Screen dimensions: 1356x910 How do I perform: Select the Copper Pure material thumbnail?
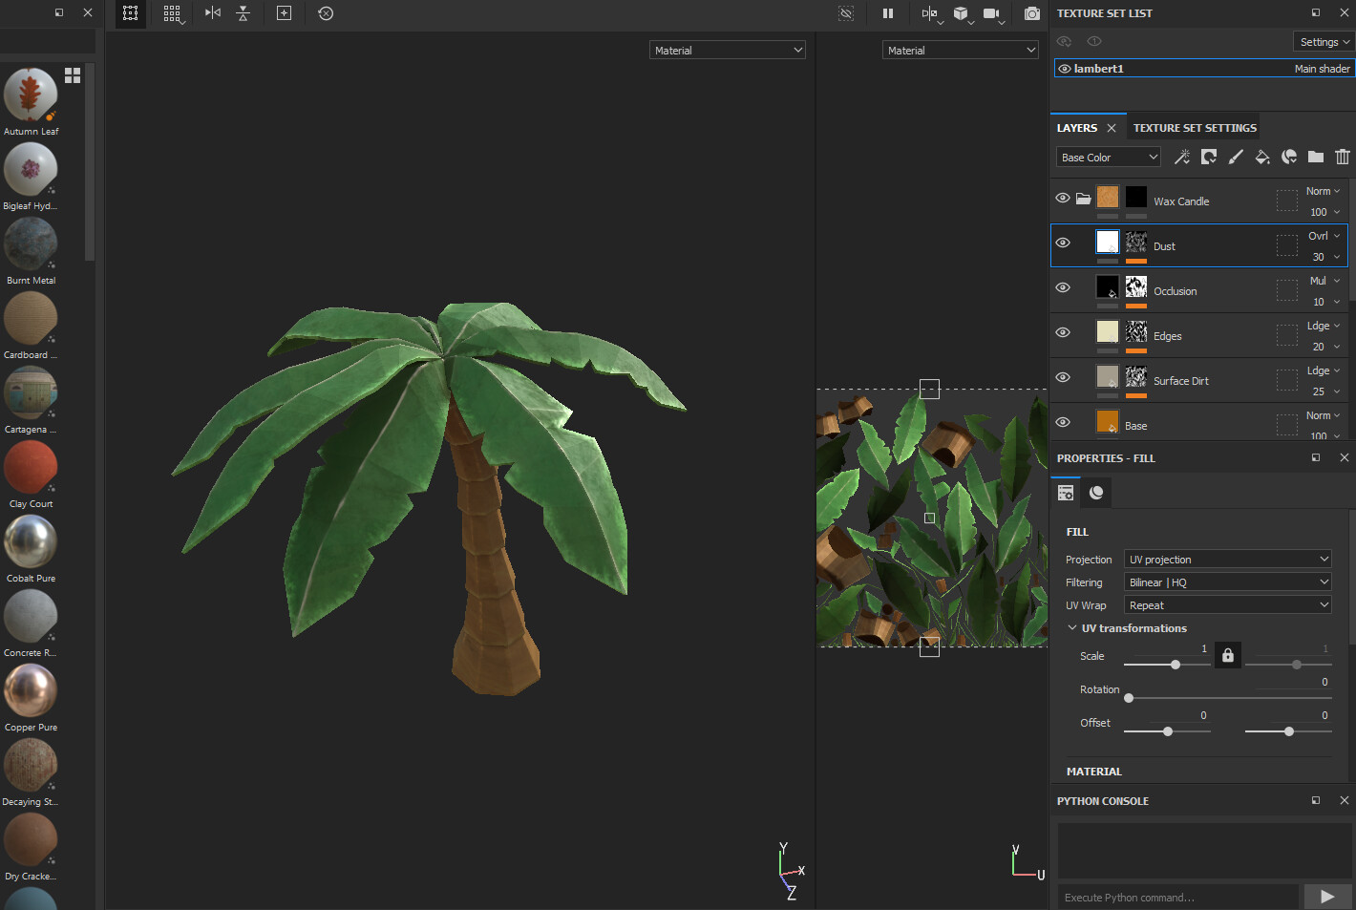[x=31, y=690]
